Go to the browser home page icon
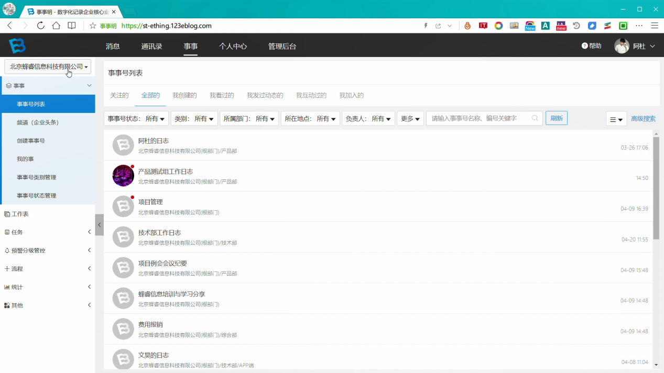Image resolution: width=664 pixels, height=373 pixels. (x=56, y=26)
